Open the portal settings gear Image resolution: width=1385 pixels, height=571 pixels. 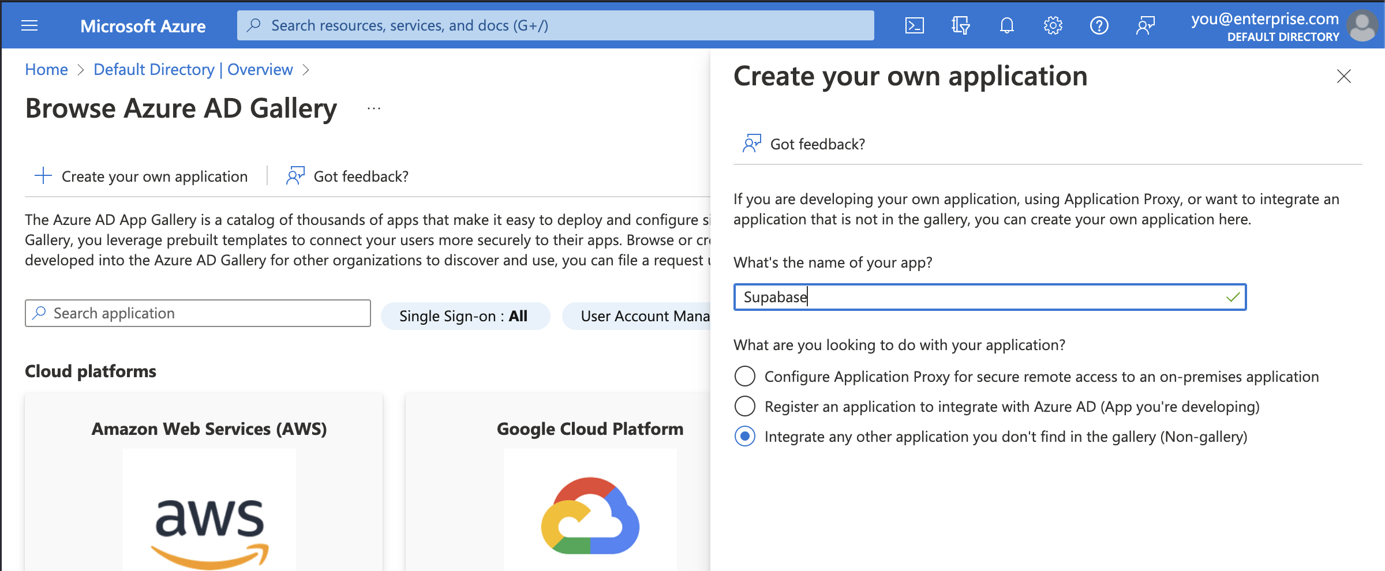point(1053,25)
